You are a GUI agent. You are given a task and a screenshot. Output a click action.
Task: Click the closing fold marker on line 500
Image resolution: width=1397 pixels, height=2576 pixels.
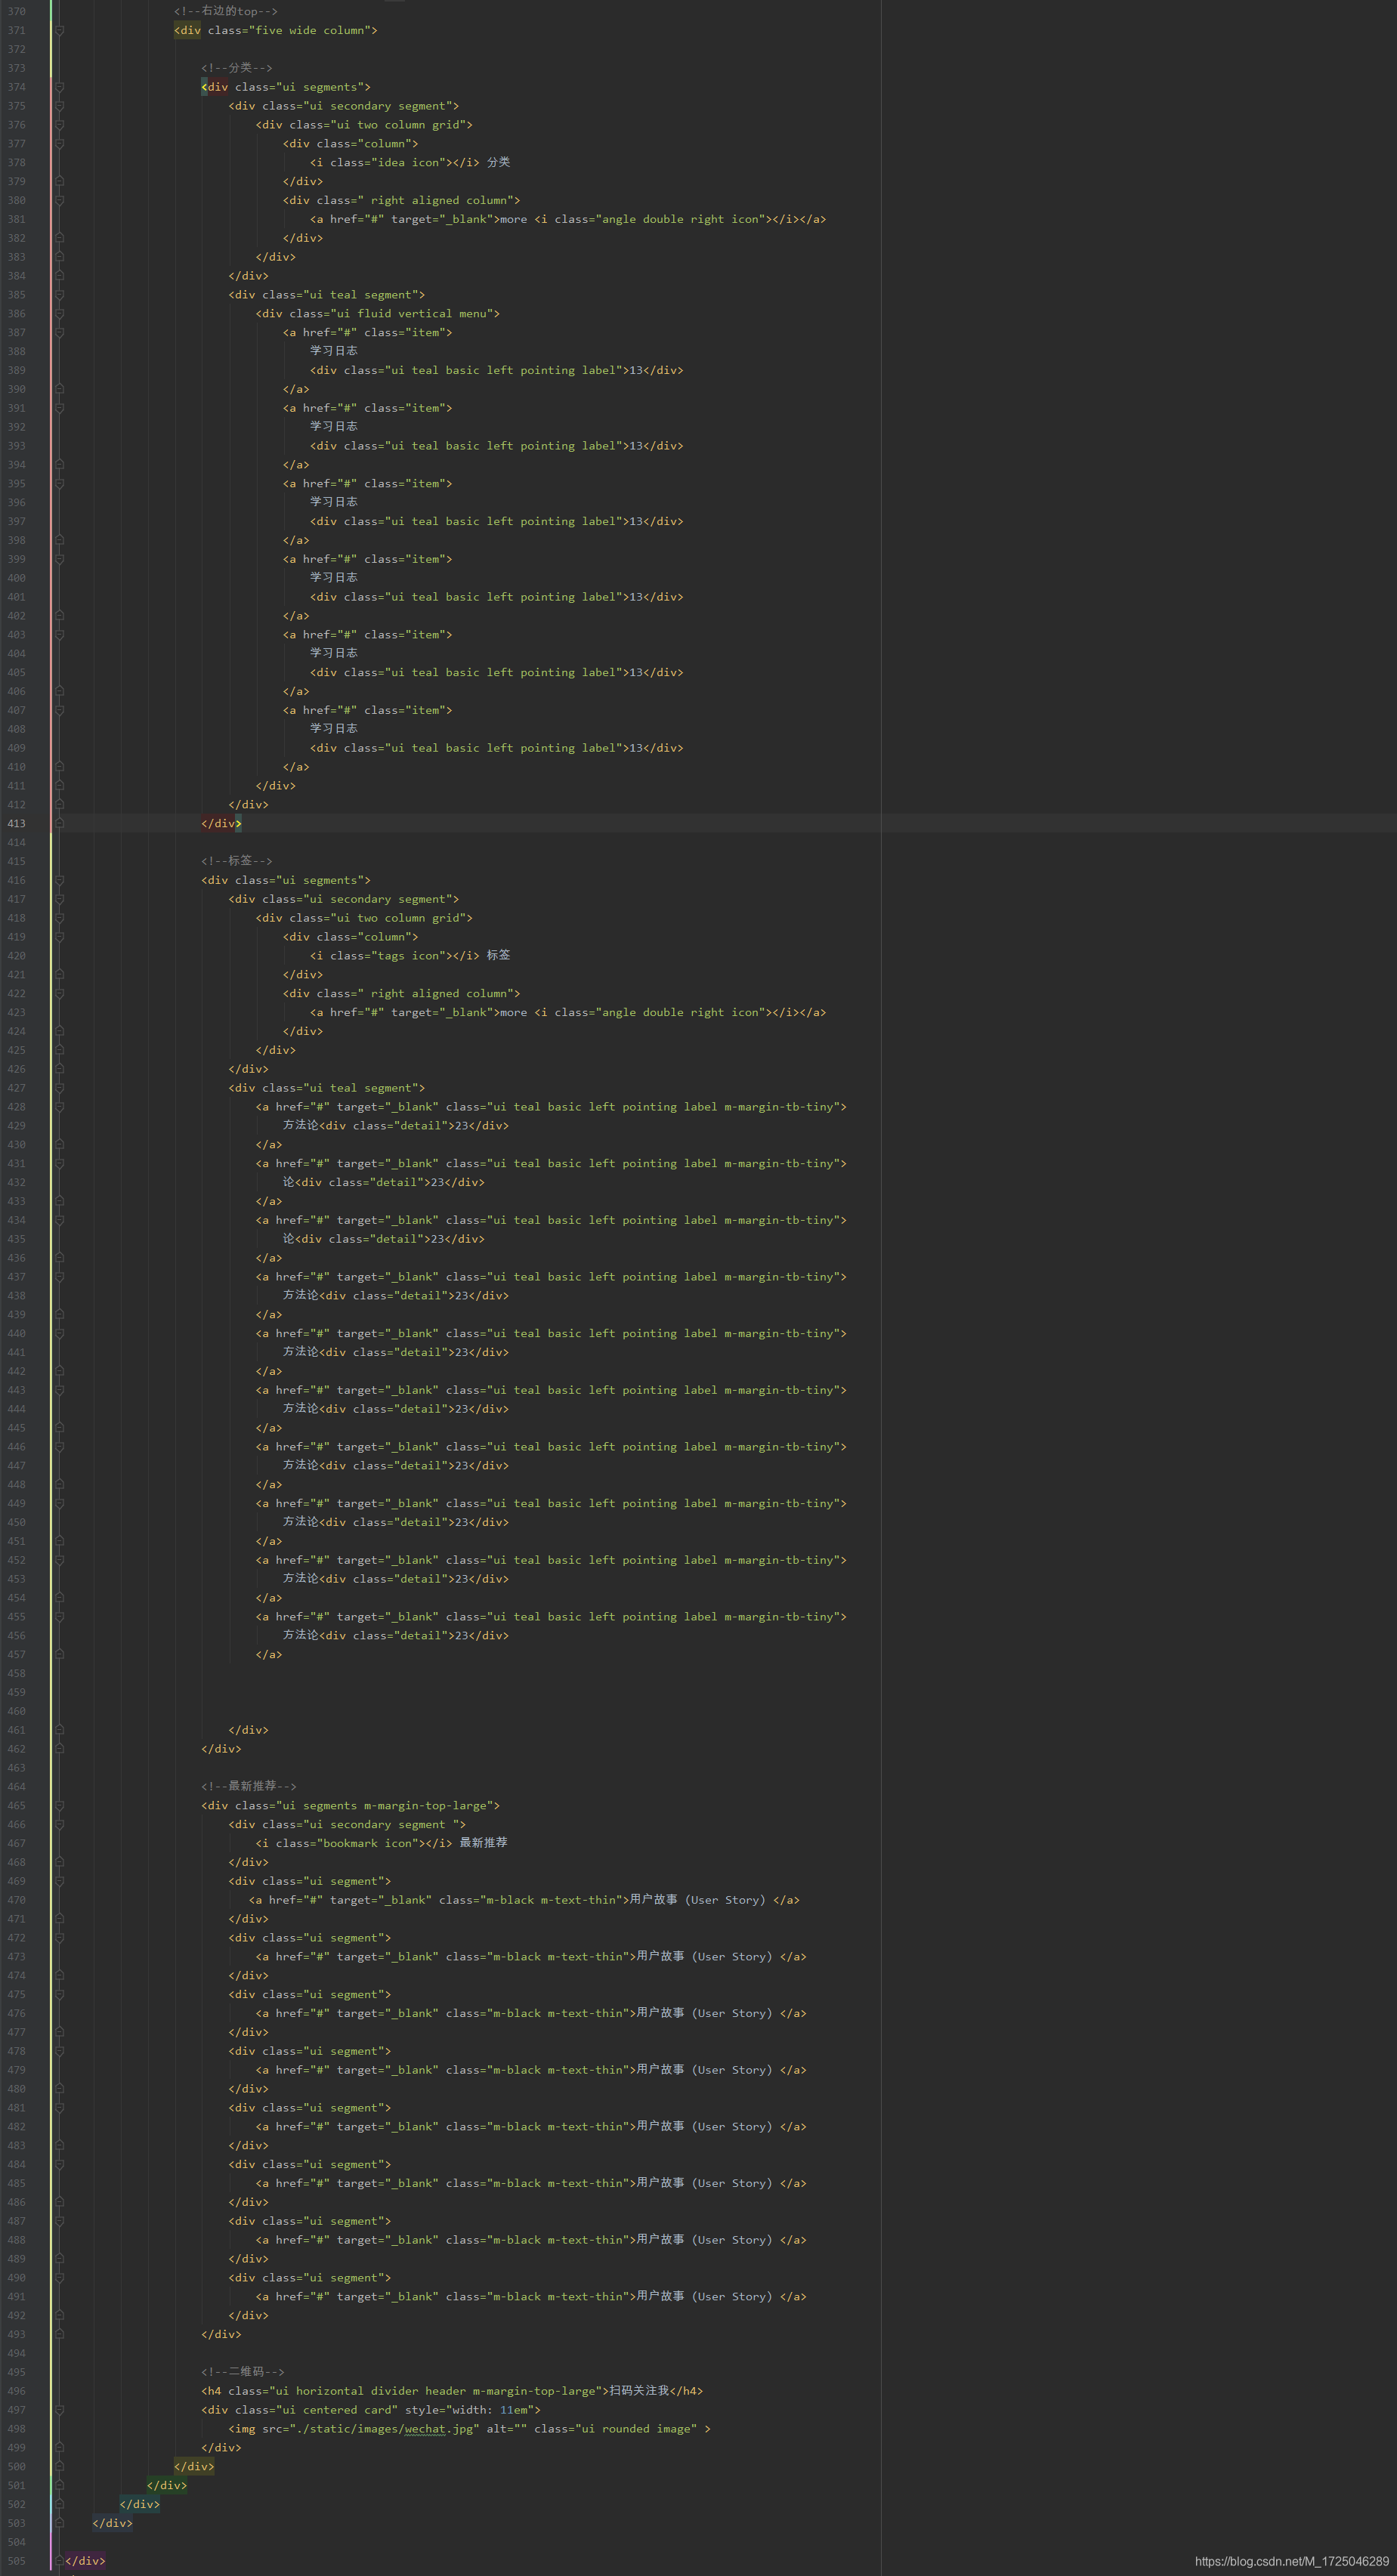point(59,2466)
